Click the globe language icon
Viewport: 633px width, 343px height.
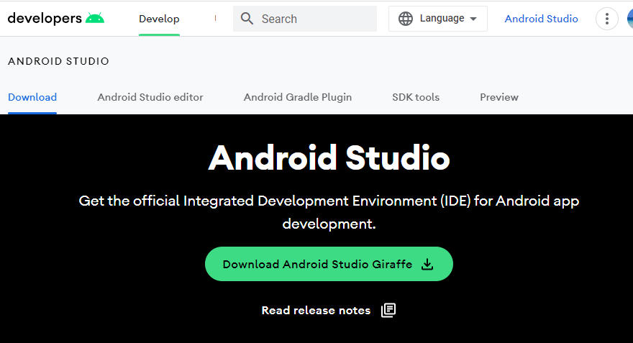(x=405, y=19)
